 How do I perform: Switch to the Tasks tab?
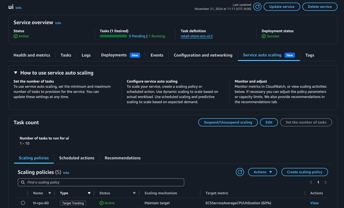pos(66,55)
